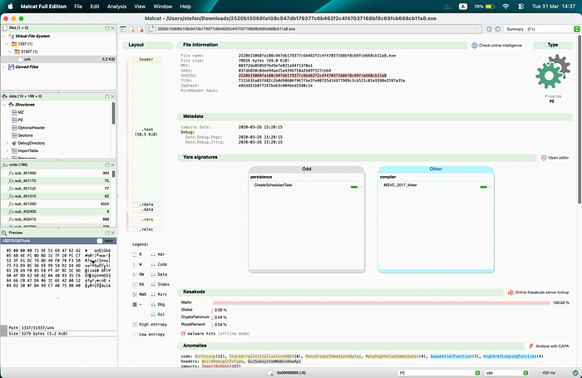This screenshot has height=378, width=582.
Task: Click the magnifier icon in Preview header
Action: tap(4, 233)
